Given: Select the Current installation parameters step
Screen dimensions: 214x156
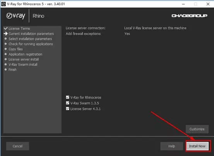Looking at the screenshot, I should coord(31,34).
